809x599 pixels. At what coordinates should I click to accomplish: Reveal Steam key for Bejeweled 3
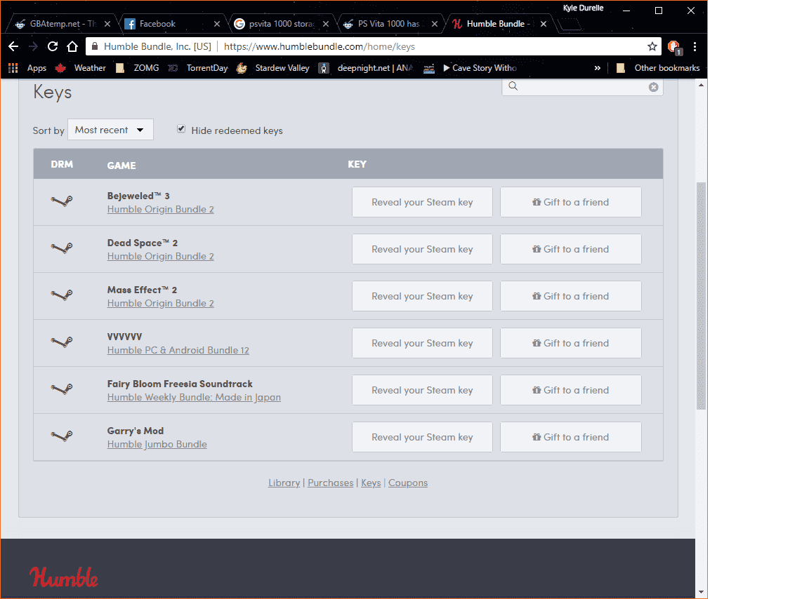pyautogui.click(x=422, y=202)
